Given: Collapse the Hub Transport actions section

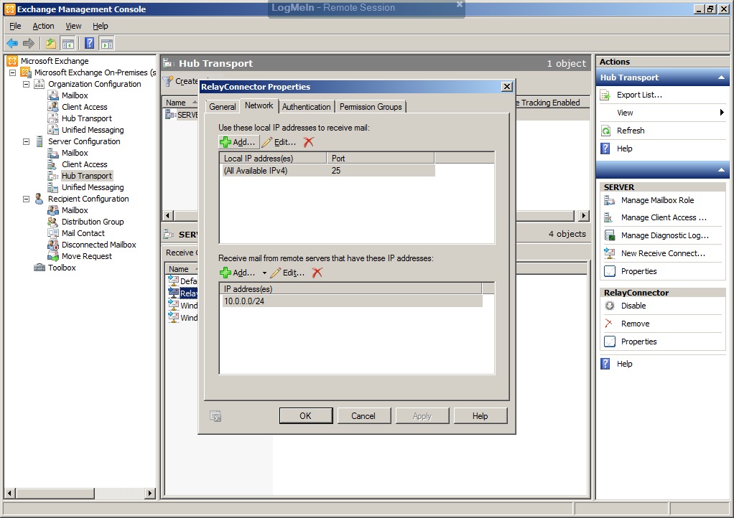Looking at the screenshot, I should click(721, 77).
